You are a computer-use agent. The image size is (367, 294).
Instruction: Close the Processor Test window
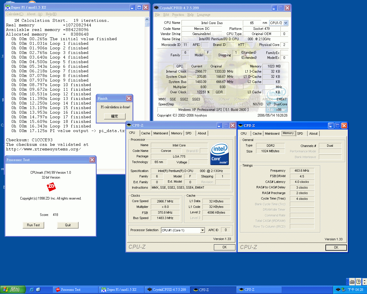[92, 160]
